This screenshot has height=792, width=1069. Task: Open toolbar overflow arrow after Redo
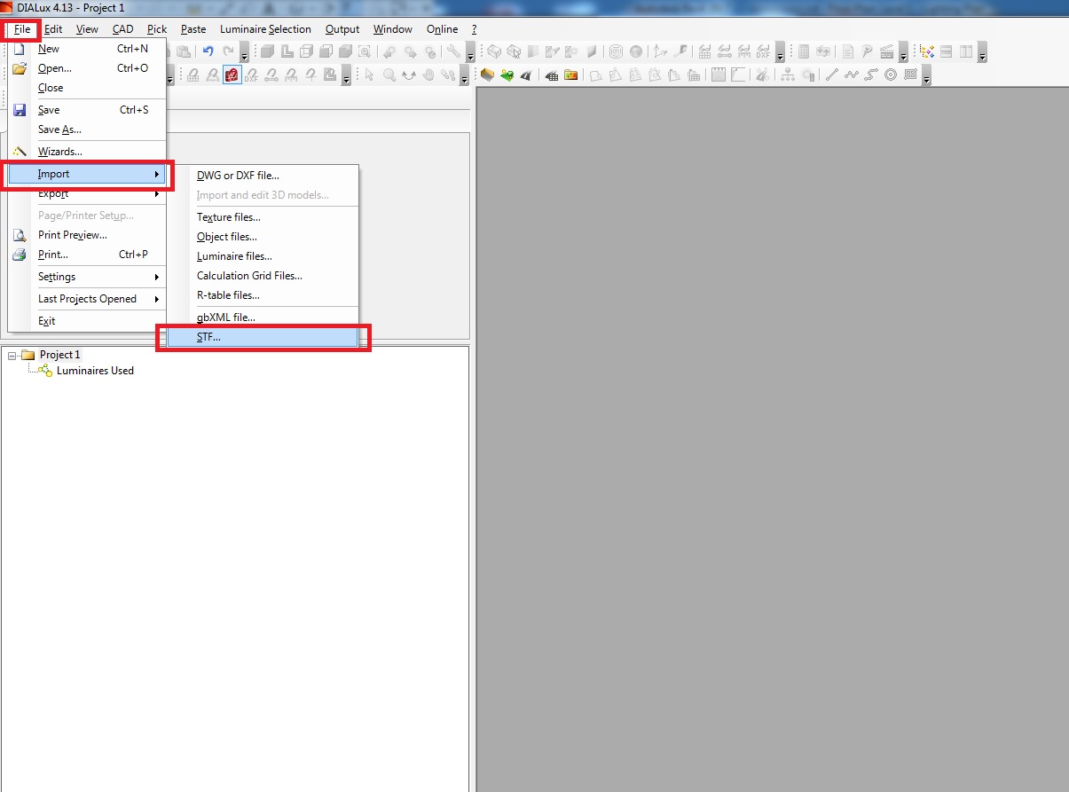[244, 52]
